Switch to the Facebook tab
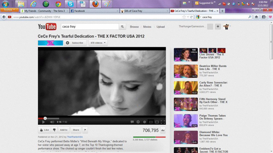 (x=94, y=11)
